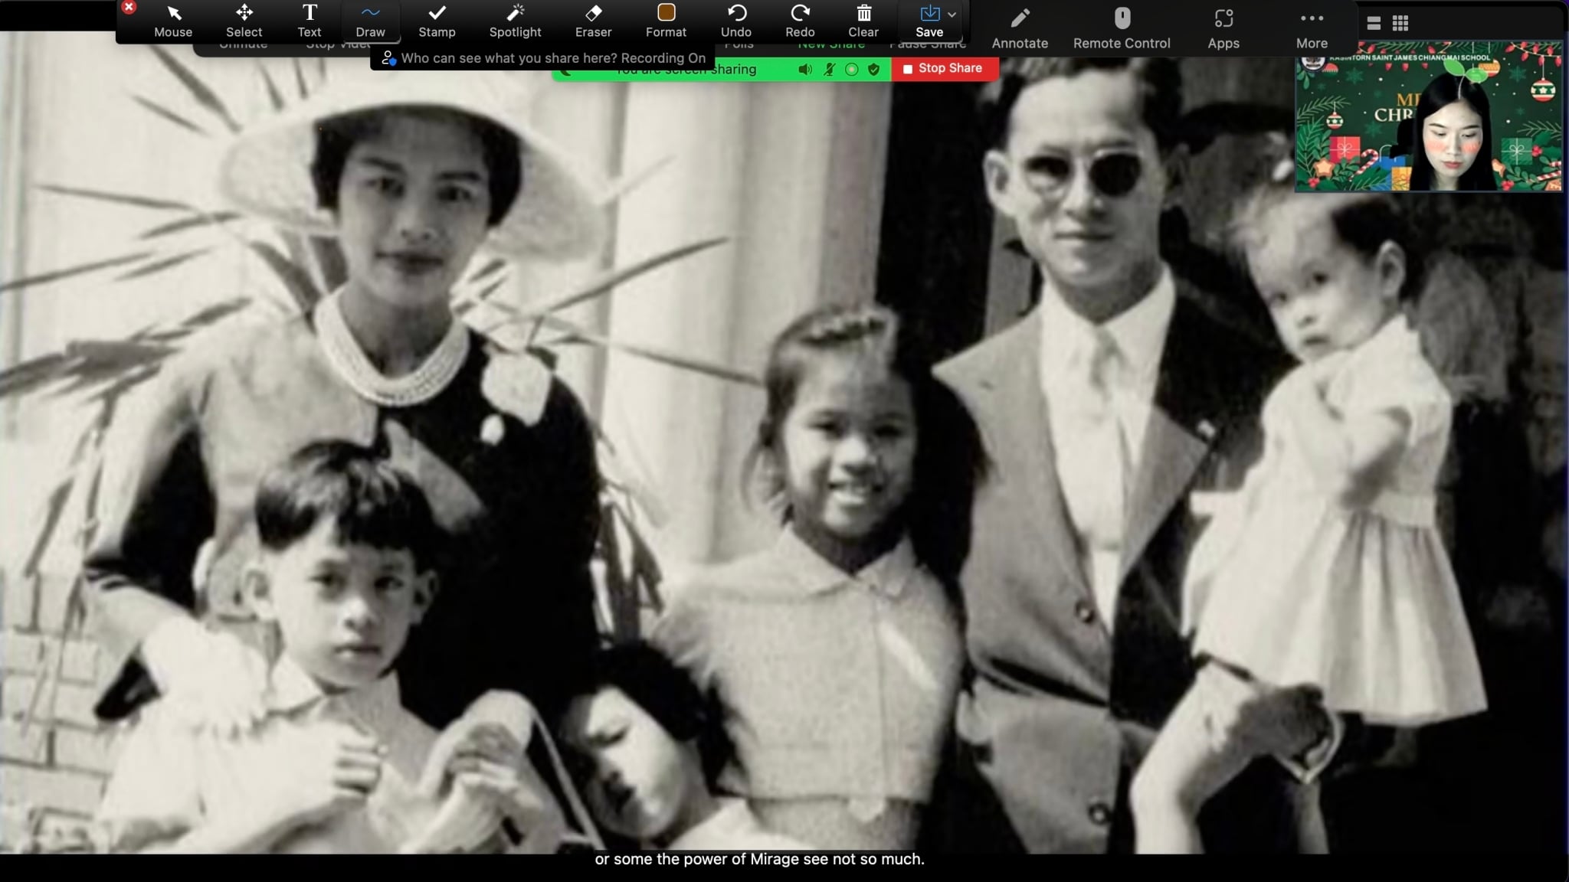Choose the Select tool in annotation bar
The image size is (1569, 882).
pos(244,21)
